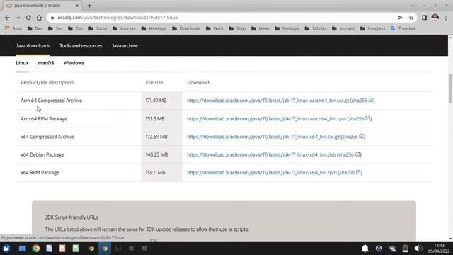
Task: Download the linux-aarch64 rpm package
Action: 266,119
